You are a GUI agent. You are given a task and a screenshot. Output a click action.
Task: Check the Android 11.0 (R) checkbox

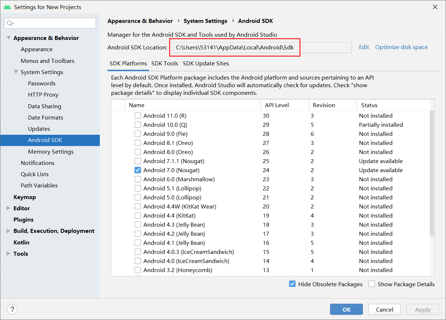pyautogui.click(x=138, y=116)
